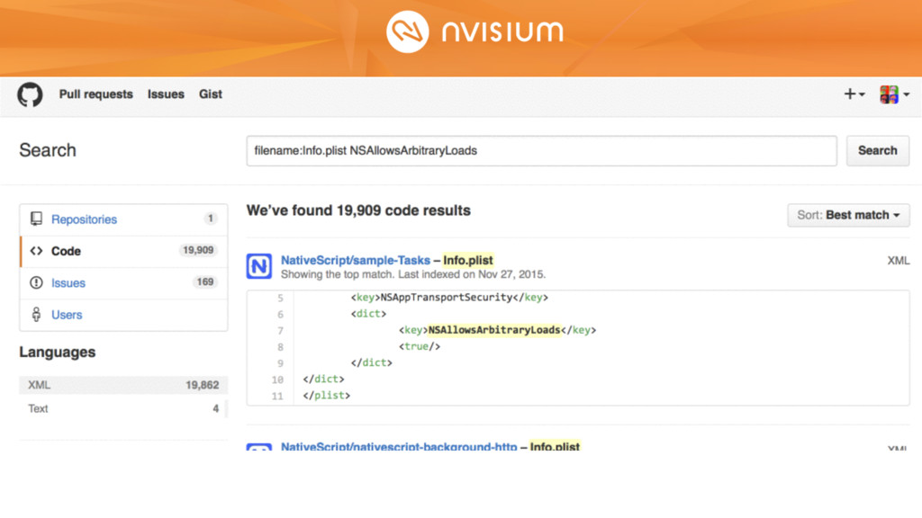Click the Code angle brackets icon
The width and height of the screenshot is (922, 518).
(x=36, y=251)
